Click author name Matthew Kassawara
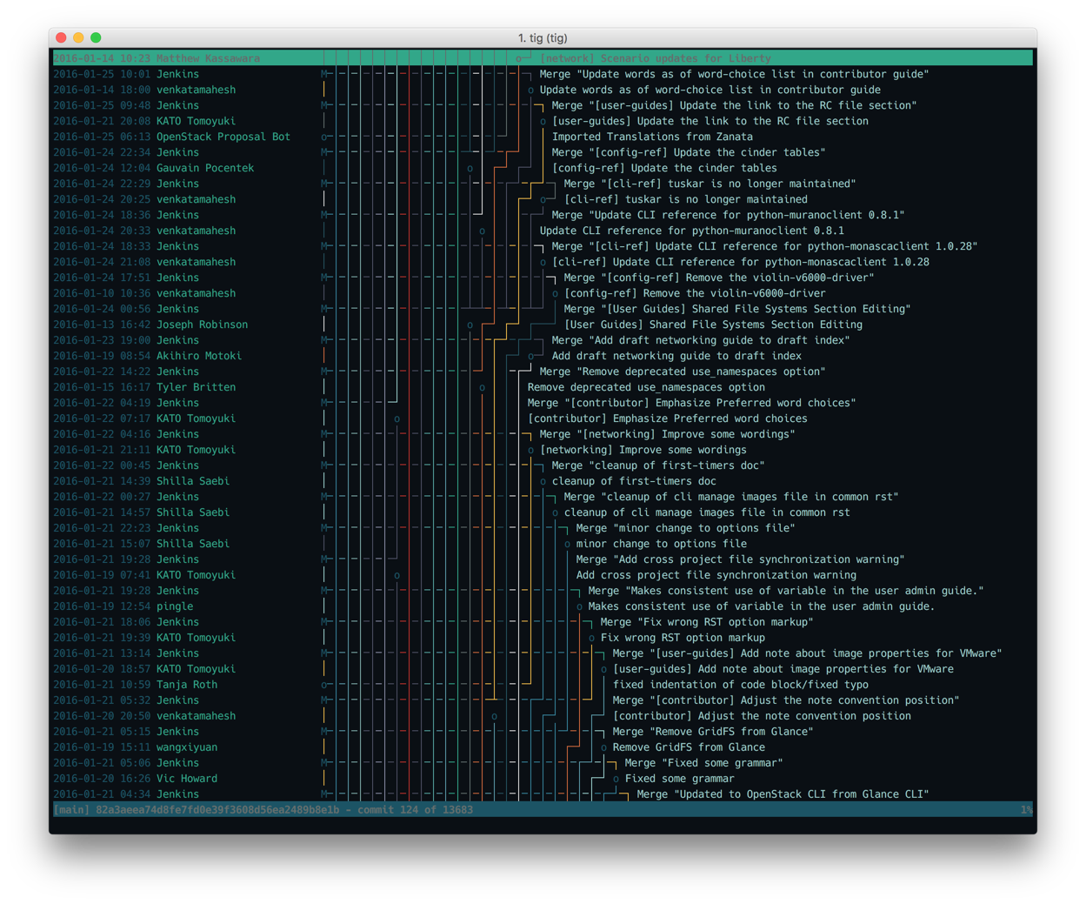Image resolution: width=1086 pixels, height=904 pixels. (208, 58)
